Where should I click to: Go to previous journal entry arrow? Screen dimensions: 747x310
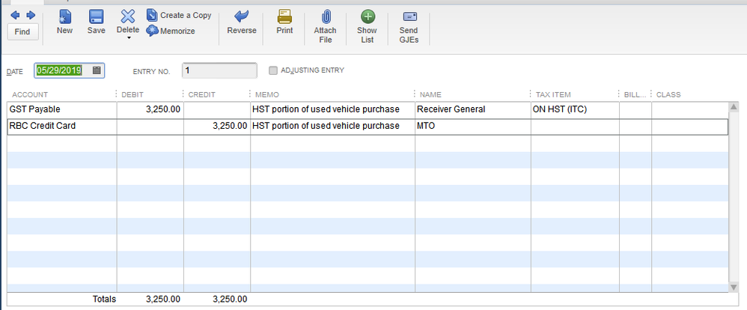pyautogui.click(x=15, y=15)
